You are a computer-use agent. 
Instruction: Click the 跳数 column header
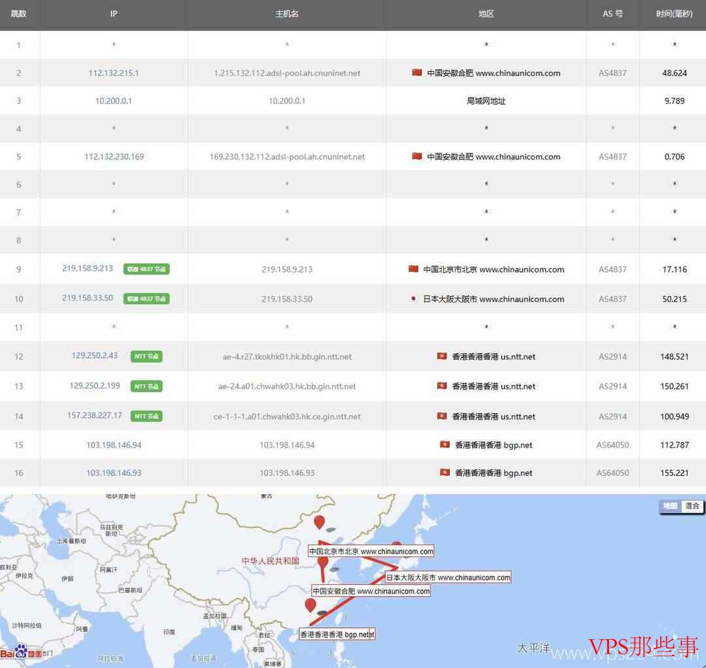(18, 14)
